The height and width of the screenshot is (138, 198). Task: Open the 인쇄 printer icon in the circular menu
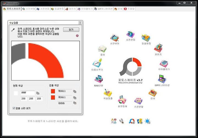coord(153,93)
